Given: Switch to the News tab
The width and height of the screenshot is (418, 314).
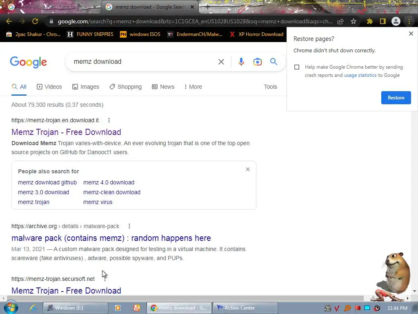Looking at the screenshot, I should (163, 87).
